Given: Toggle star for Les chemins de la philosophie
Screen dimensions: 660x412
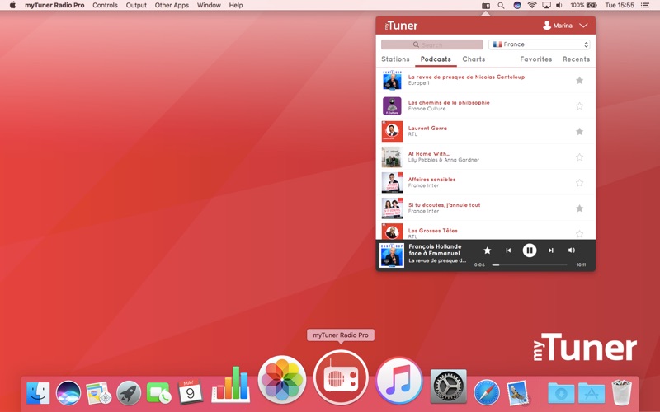Looking at the screenshot, I should (580, 106).
